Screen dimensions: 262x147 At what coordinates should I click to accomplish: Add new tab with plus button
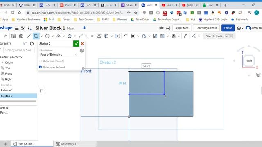(x=5, y=144)
